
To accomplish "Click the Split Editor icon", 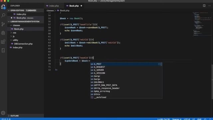I will 204,6.
